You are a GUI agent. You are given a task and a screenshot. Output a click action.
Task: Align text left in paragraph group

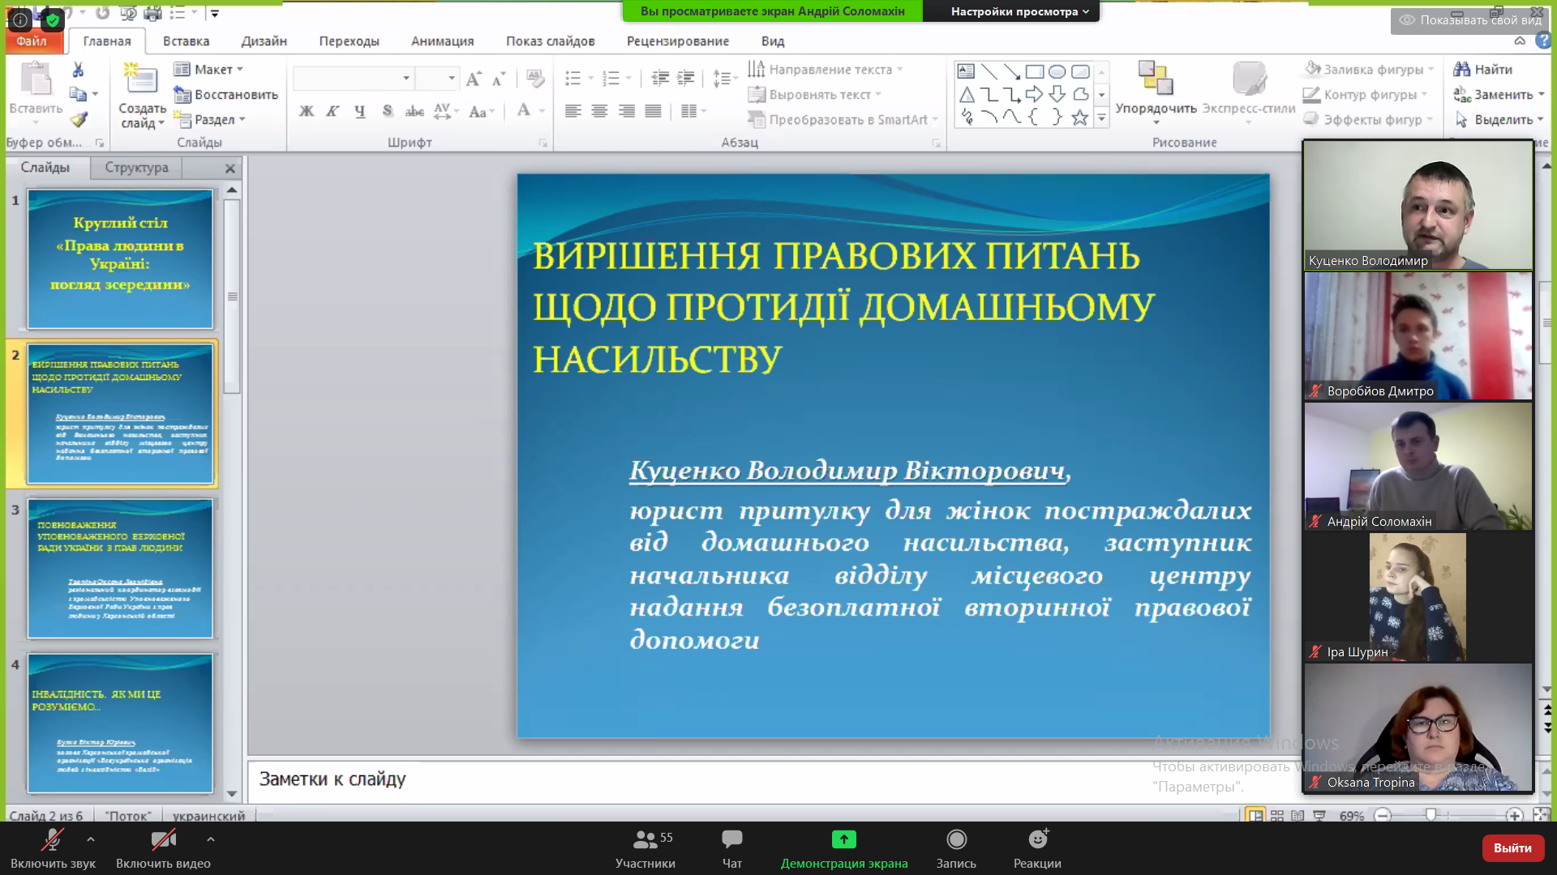click(573, 111)
